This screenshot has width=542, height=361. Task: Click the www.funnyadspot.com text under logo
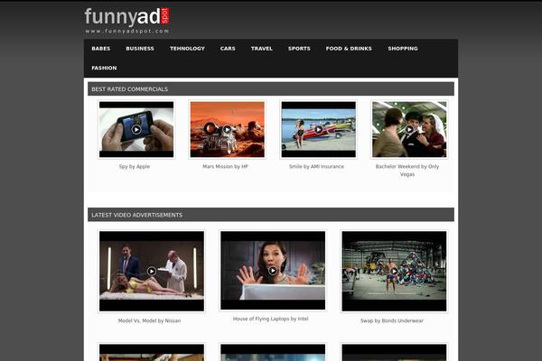(x=127, y=31)
